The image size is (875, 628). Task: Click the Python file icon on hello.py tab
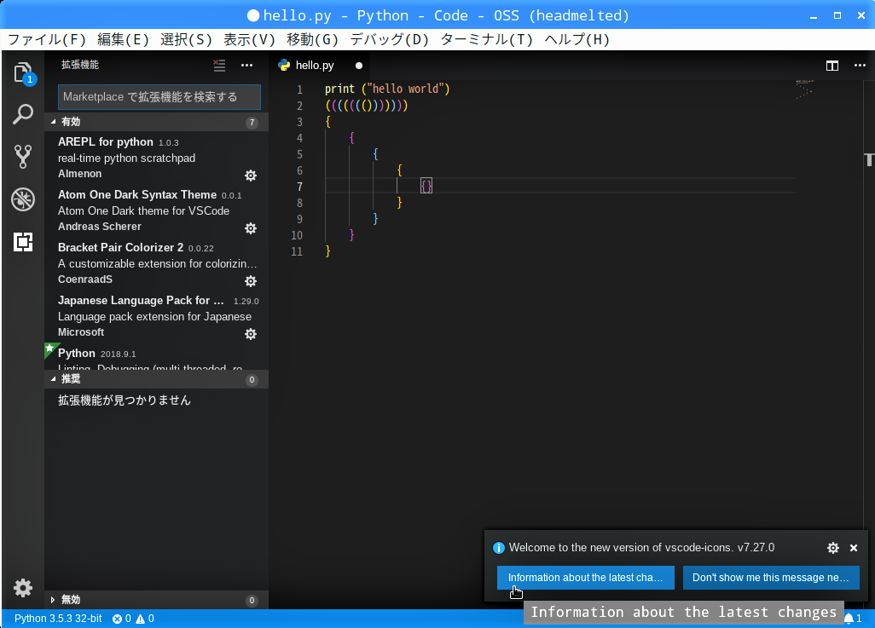(x=284, y=66)
